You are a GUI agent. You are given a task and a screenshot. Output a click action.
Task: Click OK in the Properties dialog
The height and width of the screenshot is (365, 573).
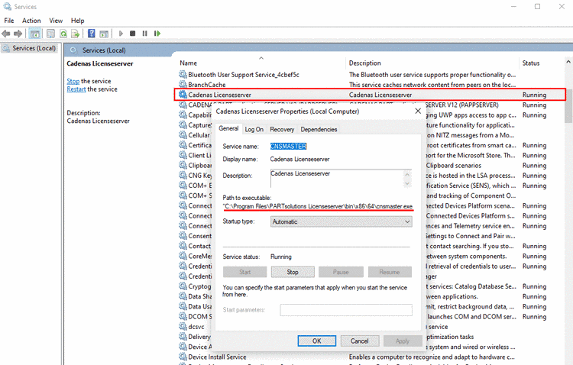click(x=317, y=341)
